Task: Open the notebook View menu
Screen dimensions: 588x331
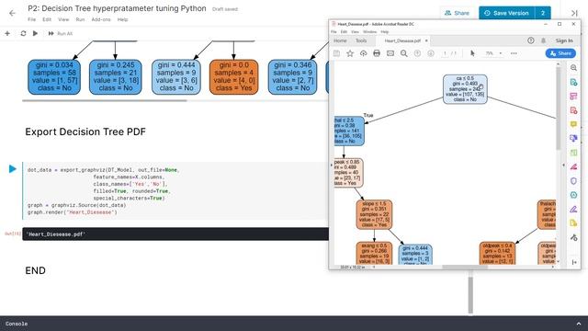Action: pos(63,19)
